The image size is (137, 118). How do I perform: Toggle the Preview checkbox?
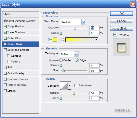click(115, 35)
